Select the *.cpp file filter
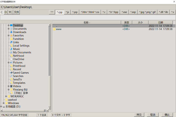Viewport: 176px width, 117px height. (x=60, y=12)
